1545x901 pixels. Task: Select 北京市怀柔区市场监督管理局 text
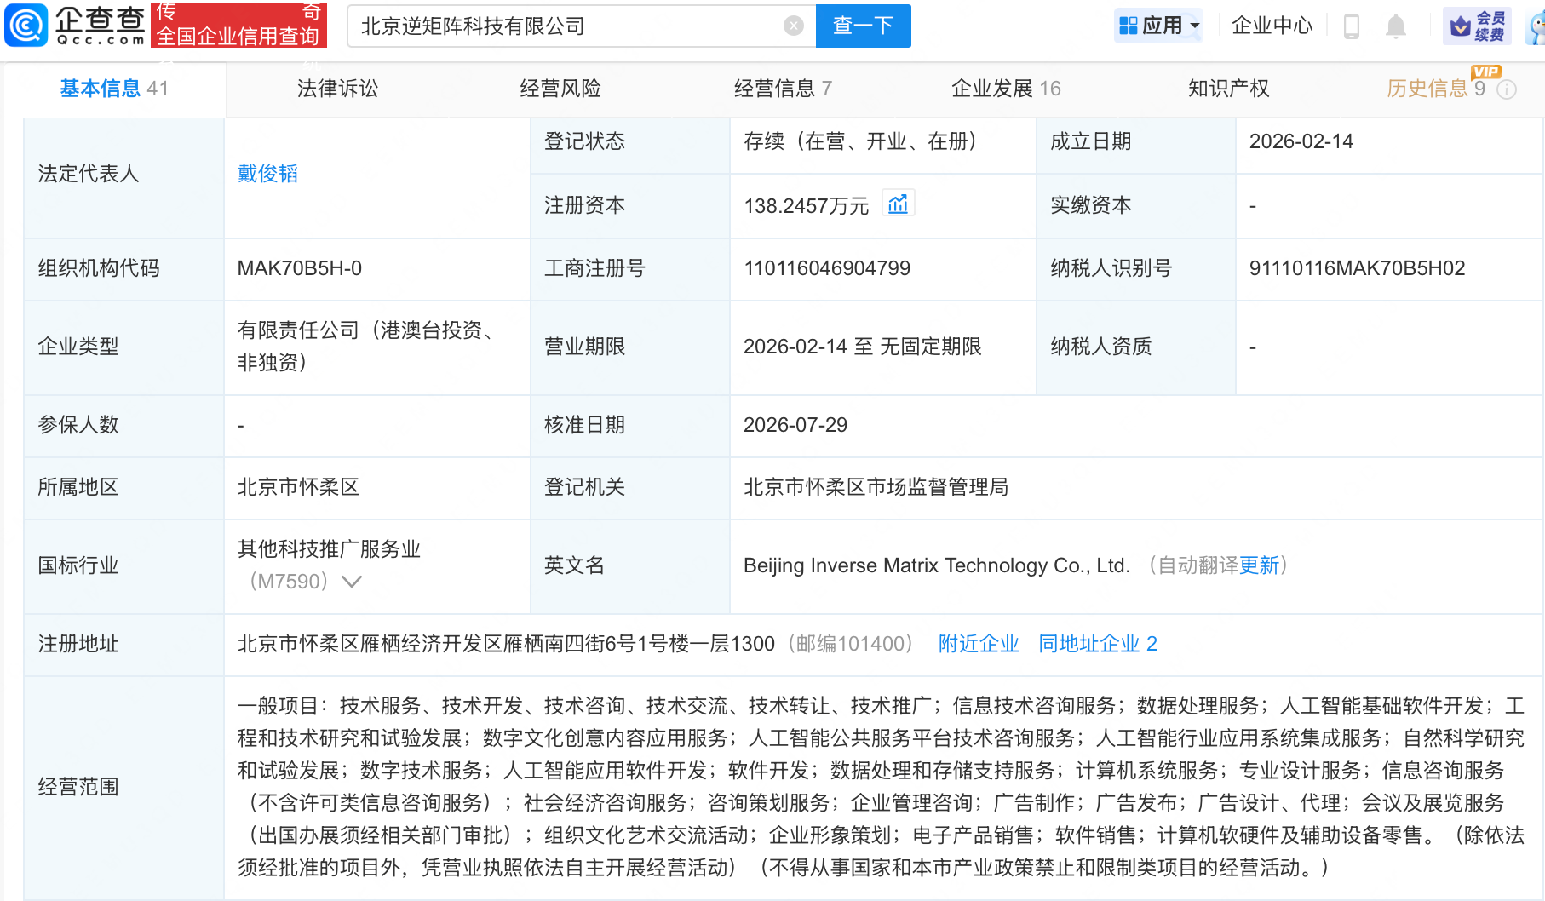[x=876, y=487]
